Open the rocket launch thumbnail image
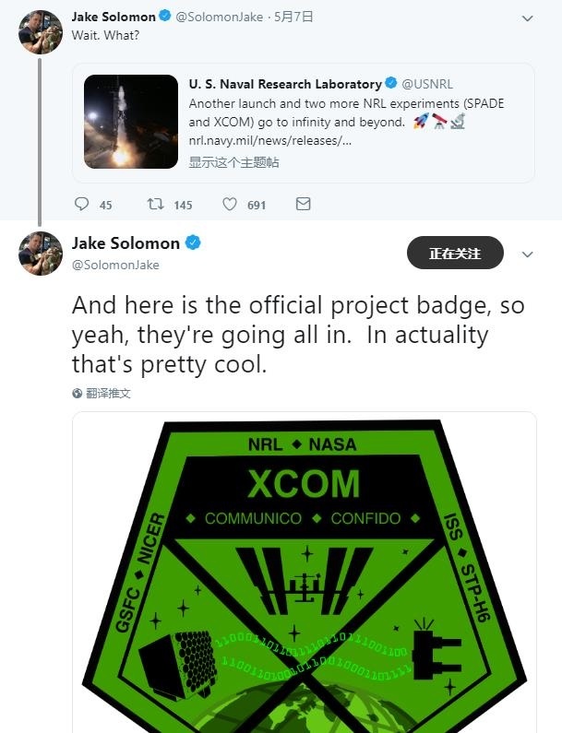Image resolution: width=562 pixels, height=733 pixels. pyautogui.click(x=131, y=121)
